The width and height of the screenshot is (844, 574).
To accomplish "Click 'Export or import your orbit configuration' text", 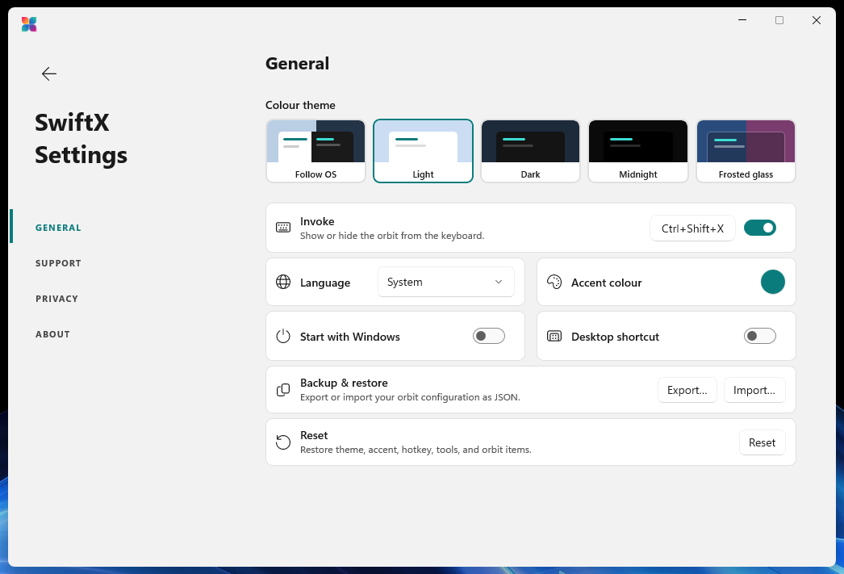I will [x=410, y=397].
